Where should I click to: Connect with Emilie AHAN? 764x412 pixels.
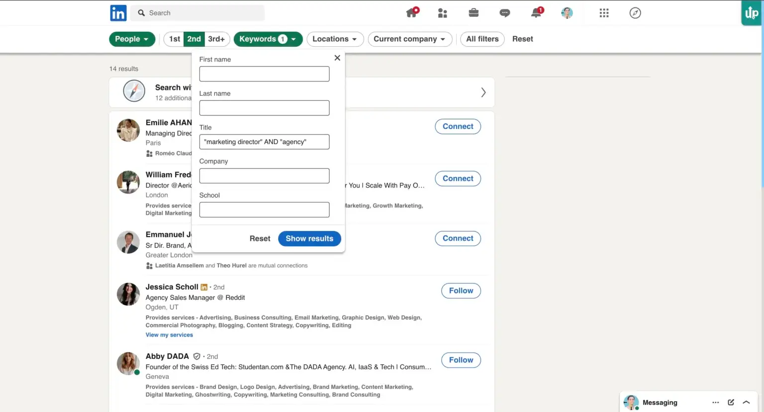coord(458,127)
